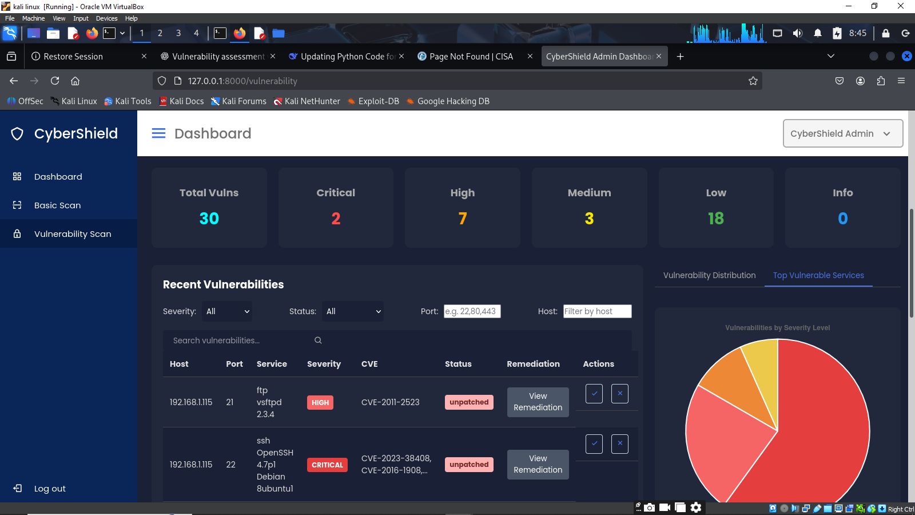Open the Severity filter dropdown
This screenshot has height=515, width=915.
(228, 311)
